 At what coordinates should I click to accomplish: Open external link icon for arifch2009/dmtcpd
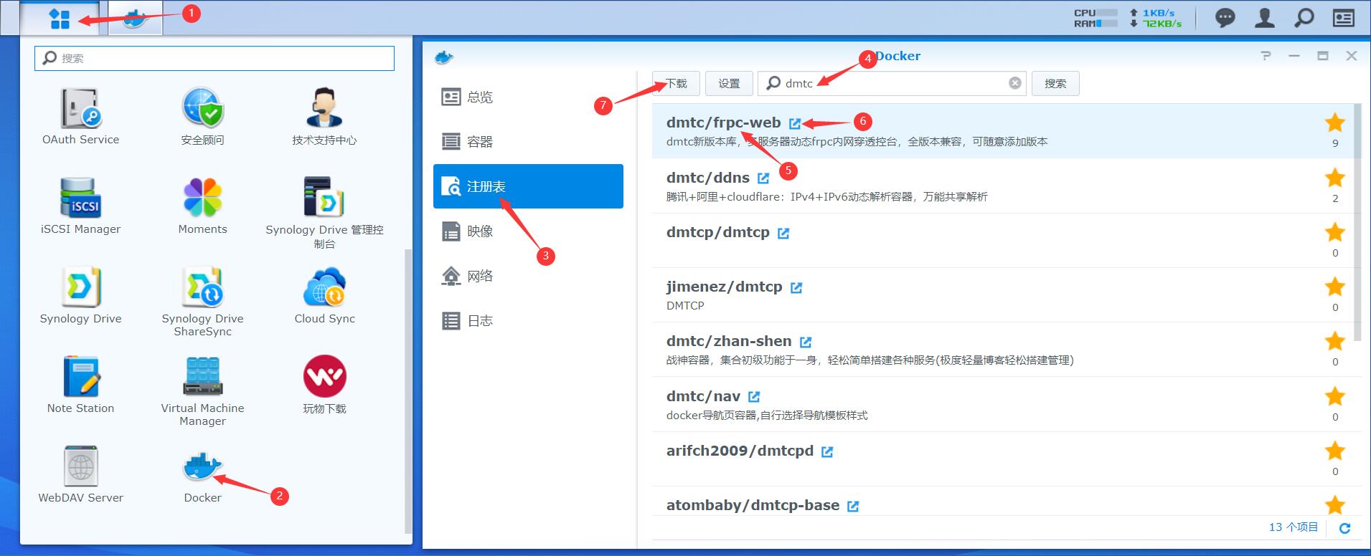pyautogui.click(x=826, y=451)
